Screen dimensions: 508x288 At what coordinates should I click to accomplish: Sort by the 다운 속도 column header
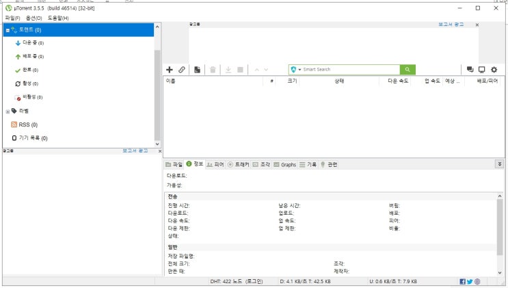pos(395,81)
